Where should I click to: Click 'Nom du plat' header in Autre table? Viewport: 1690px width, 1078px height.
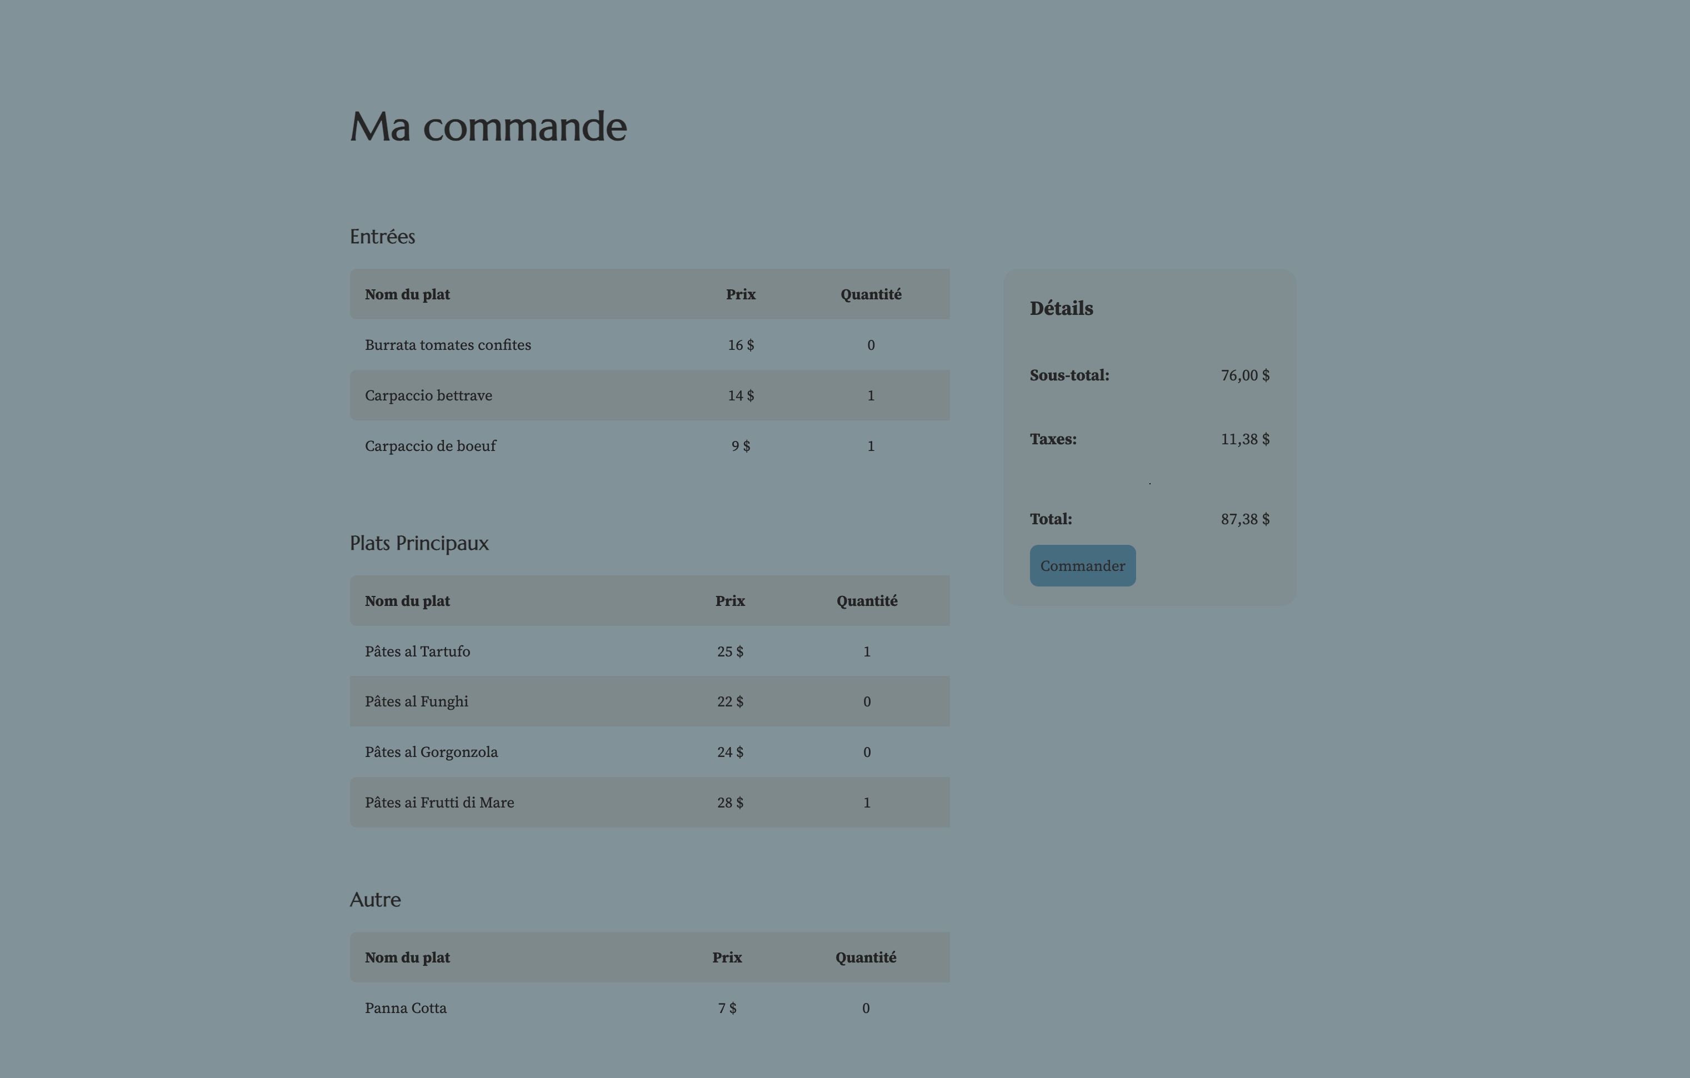pyautogui.click(x=407, y=957)
